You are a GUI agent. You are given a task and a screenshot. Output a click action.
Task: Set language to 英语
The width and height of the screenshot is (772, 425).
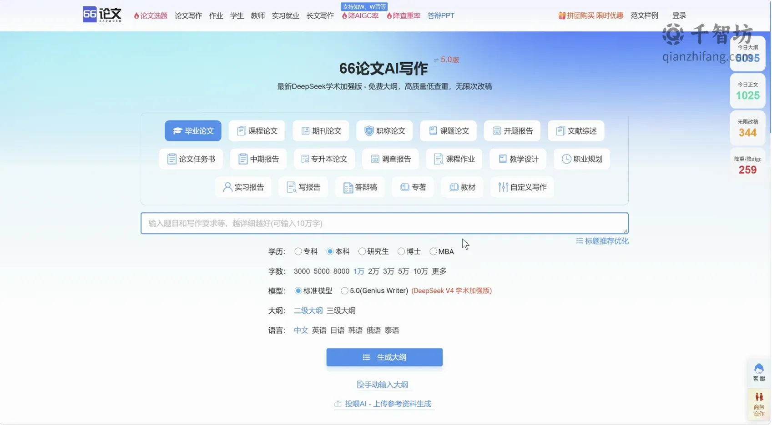tap(319, 330)
